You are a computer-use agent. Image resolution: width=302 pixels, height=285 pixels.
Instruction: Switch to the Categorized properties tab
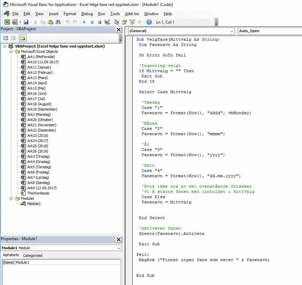pyautogui.click(x=32, y=255)
